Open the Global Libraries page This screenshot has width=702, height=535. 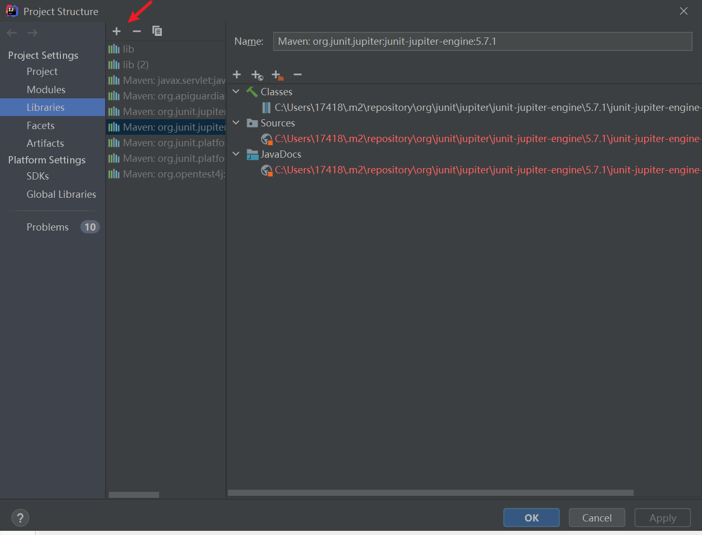61,194
